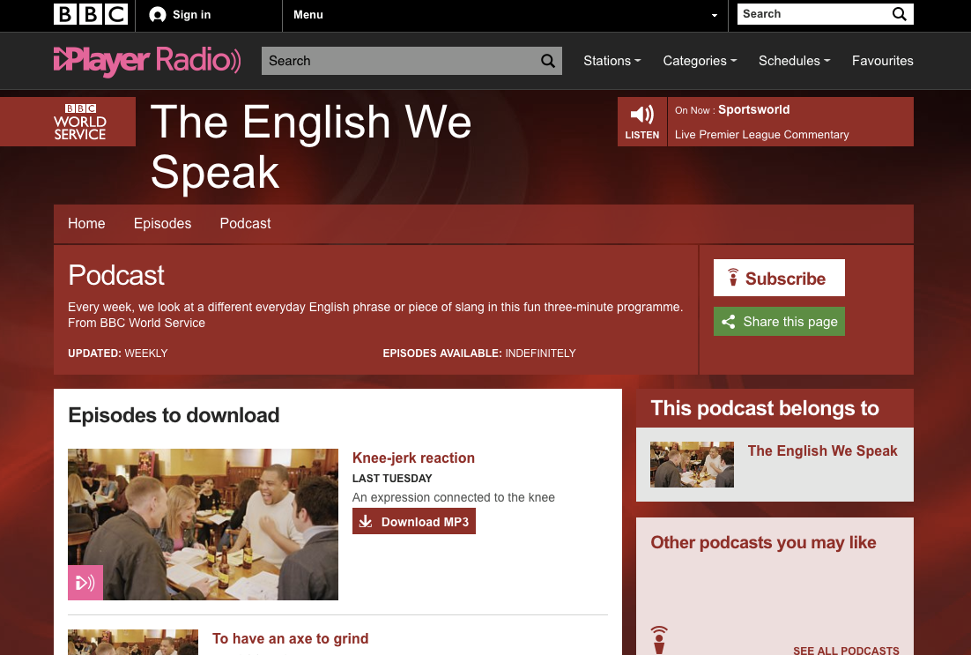Open the Knee-jerk reaction episode thumbnail
This screenshot has width=971, height=655.
click(204, 525)
